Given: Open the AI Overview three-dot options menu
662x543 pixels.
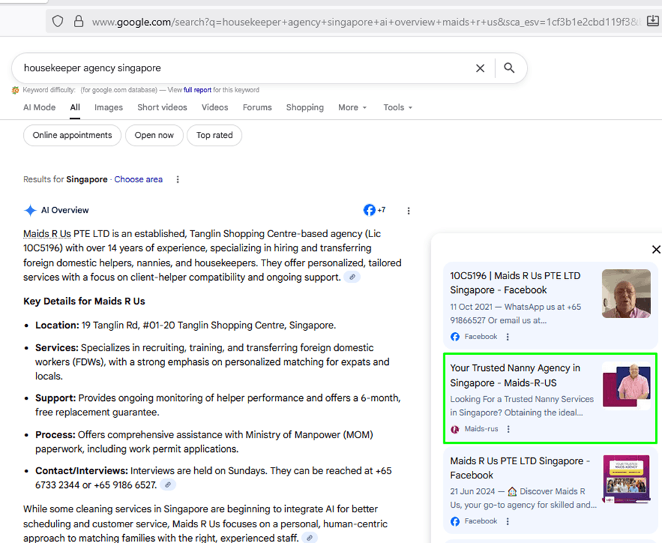Looking at the screenshot, I should click(x=409, y=211).
